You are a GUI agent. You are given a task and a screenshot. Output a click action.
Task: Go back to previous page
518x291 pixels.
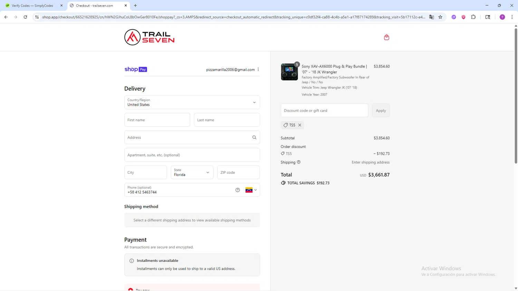click(6, 17)
